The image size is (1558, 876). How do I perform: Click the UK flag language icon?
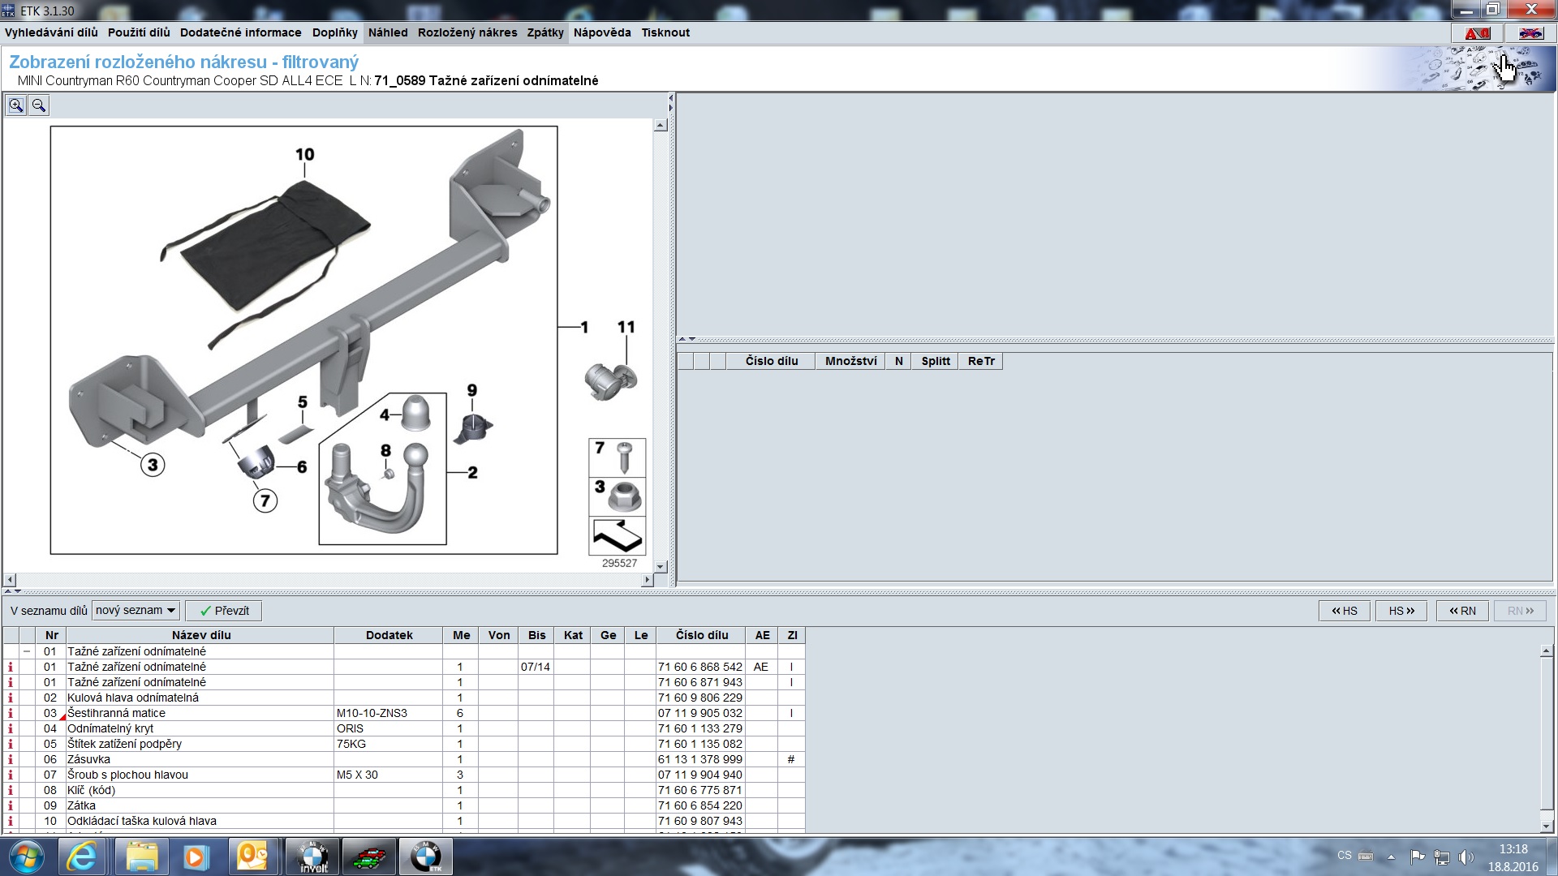(x=1530, y=33)
